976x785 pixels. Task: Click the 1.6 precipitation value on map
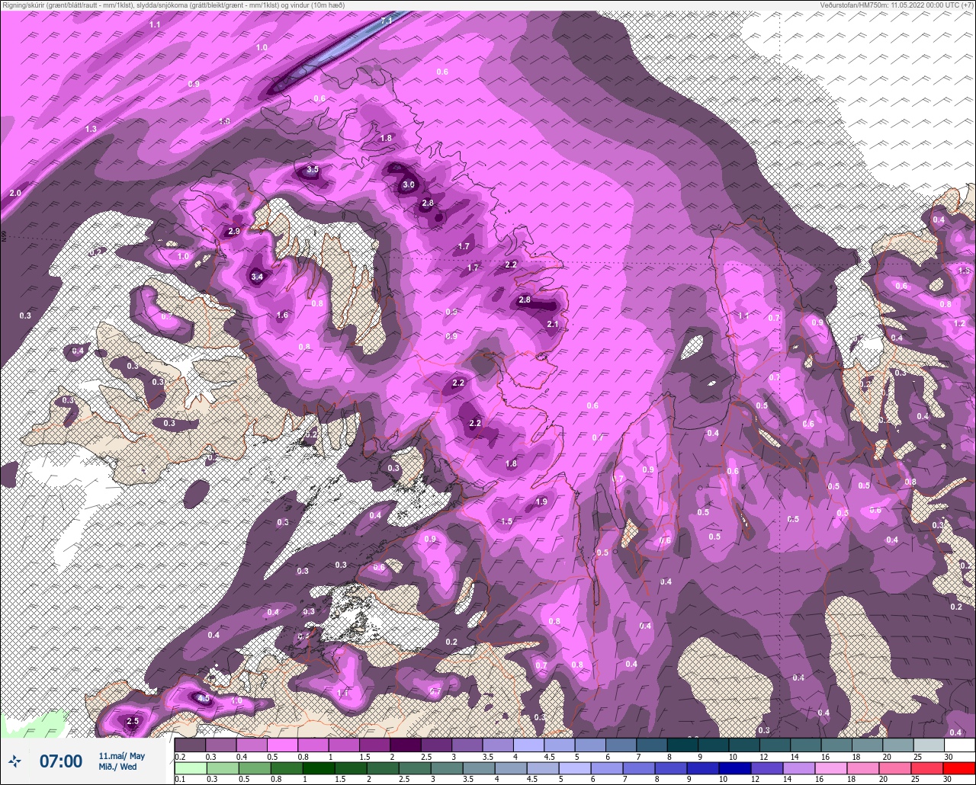282,315
